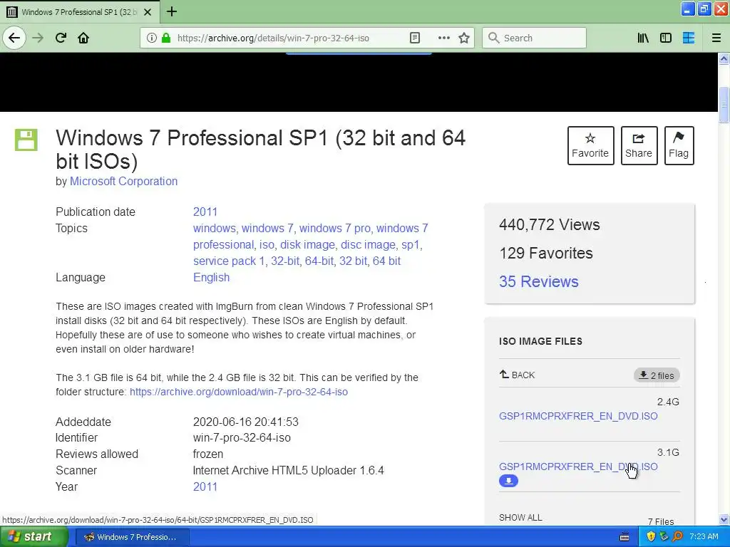This screenshot has height=547, width=730.
Task: Click the Addeddate value 2020-06-16 20:41:53
Action: pos(245,422)
